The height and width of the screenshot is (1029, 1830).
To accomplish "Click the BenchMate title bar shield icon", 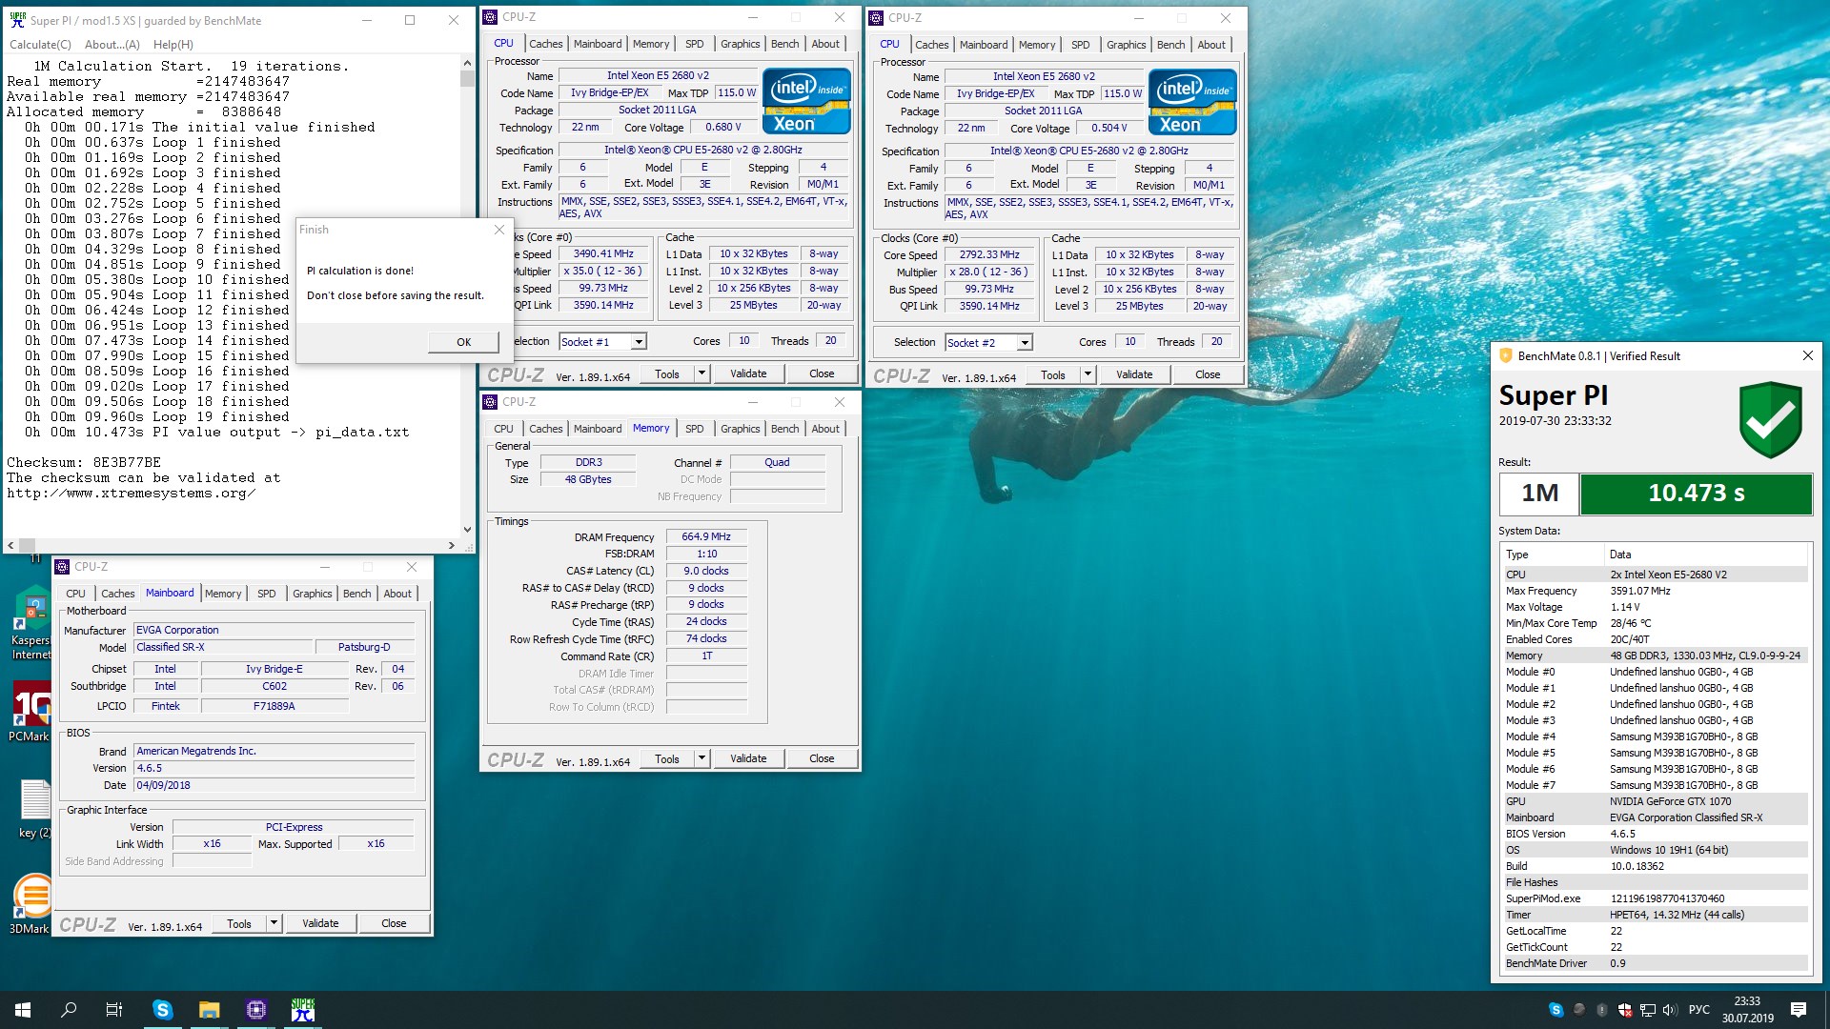I will click(1506, 355).
